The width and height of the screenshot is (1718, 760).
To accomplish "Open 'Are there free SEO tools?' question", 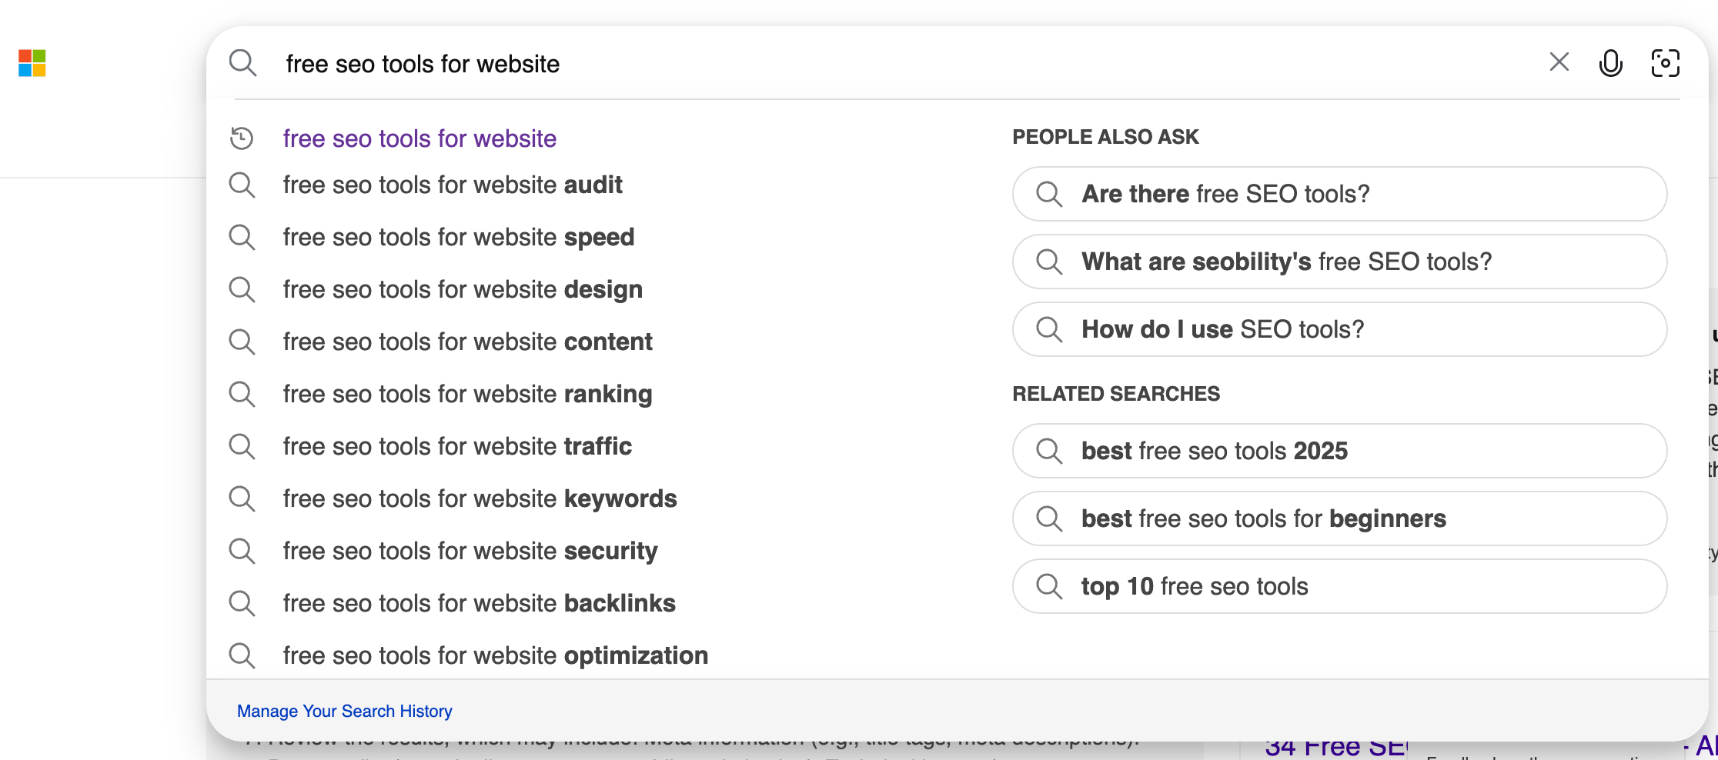I will tap(1340, 194).
